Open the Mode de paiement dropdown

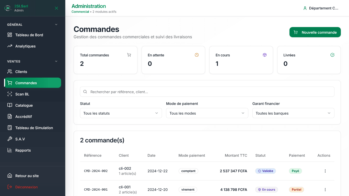(x=207, y=113)
